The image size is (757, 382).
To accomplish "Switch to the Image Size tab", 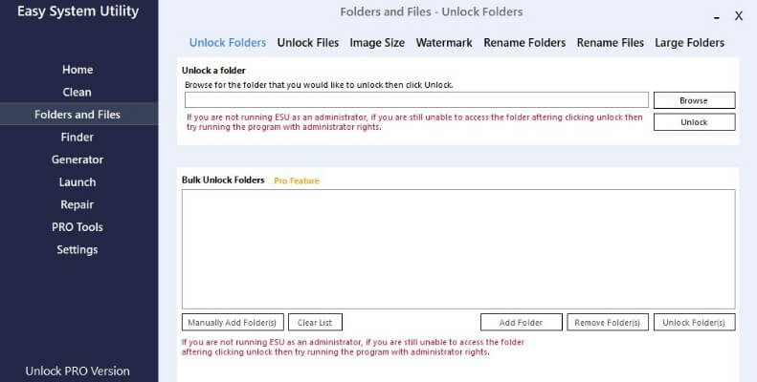I will 377,42.
